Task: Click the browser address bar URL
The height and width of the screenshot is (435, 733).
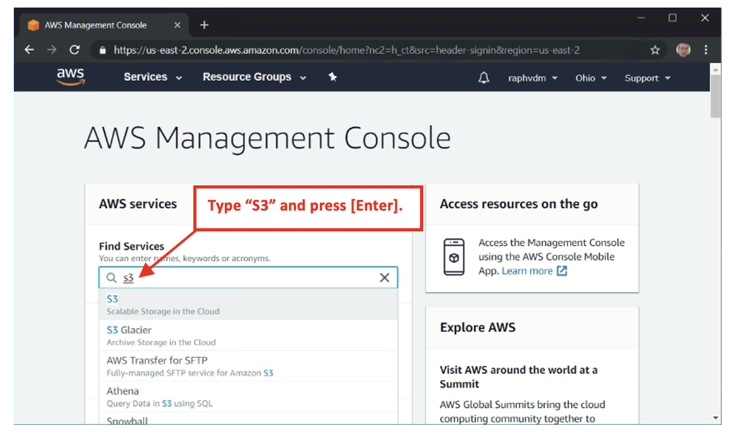Action: [346, 50]
